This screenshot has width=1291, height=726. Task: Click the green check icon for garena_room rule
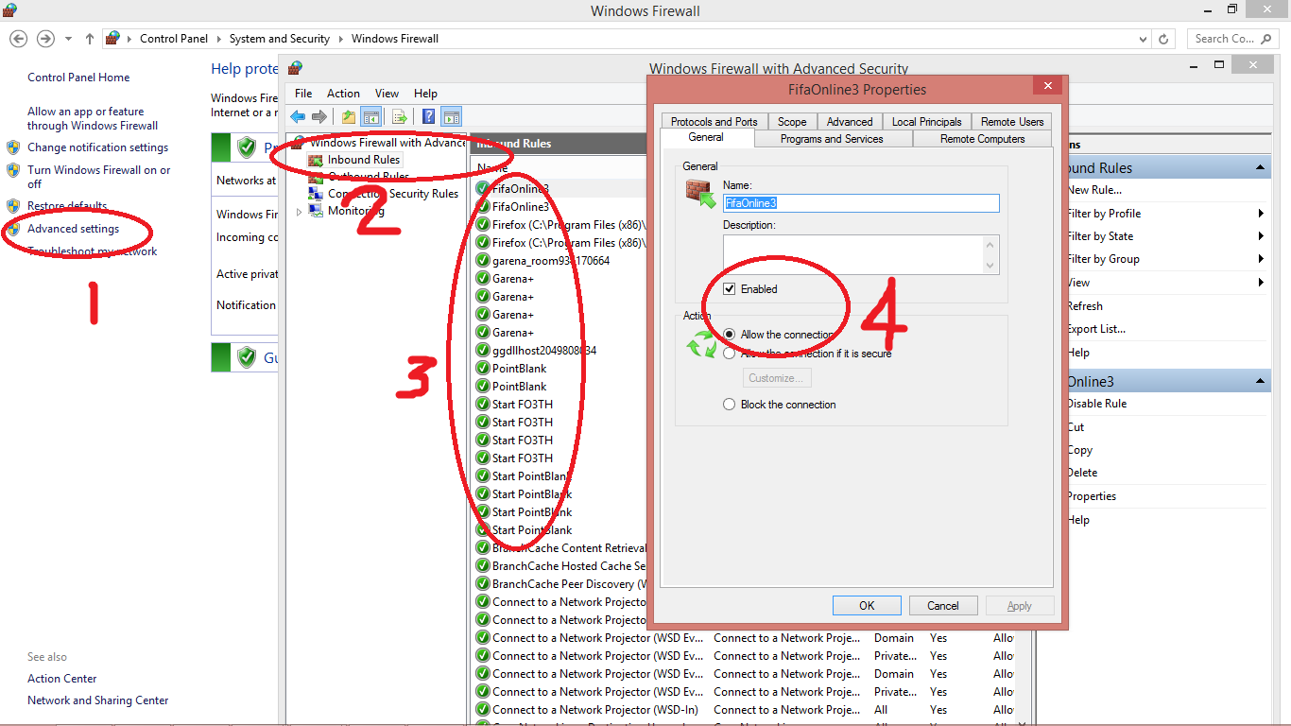[x=483, y=261]
